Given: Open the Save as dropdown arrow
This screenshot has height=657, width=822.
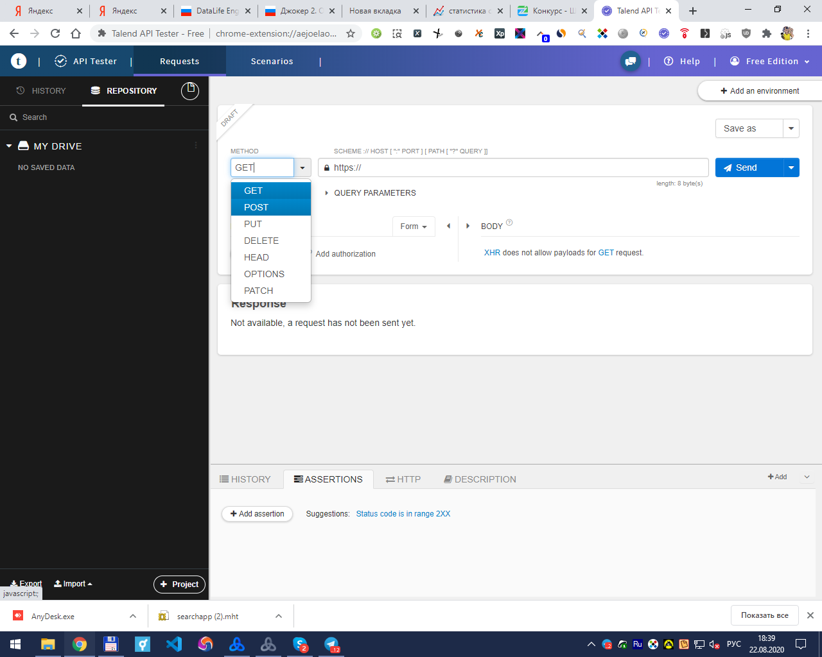Looking at the screenshot, I should [791, 128].
